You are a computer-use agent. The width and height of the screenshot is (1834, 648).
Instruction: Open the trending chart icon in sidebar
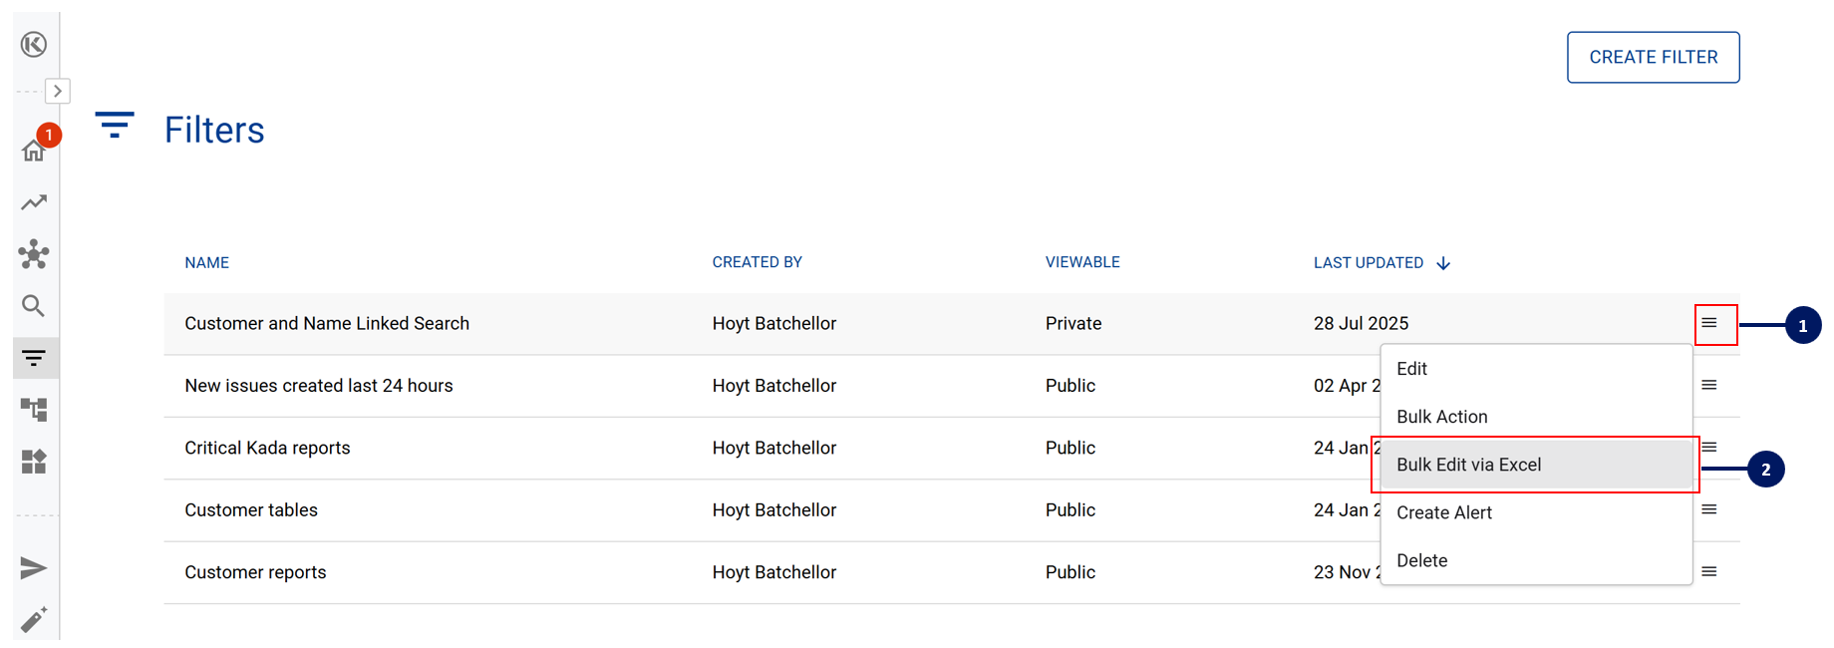(34, 202)
